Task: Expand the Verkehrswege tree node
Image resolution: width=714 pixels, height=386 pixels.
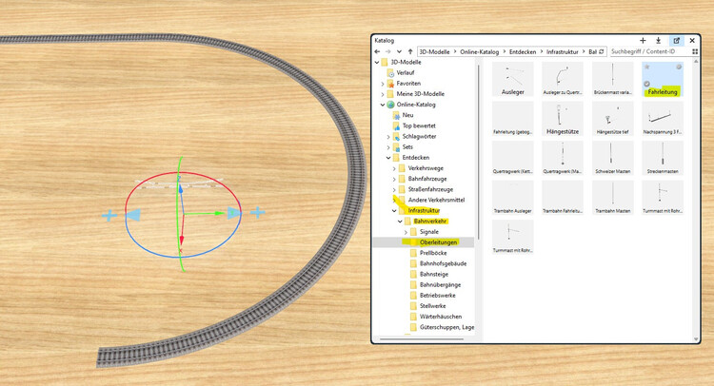Action: pos(394,168)
